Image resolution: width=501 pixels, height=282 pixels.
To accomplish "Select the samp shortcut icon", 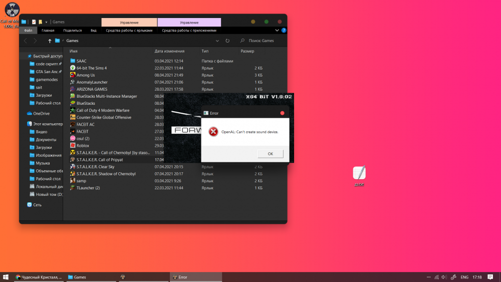I will [73, 181].
